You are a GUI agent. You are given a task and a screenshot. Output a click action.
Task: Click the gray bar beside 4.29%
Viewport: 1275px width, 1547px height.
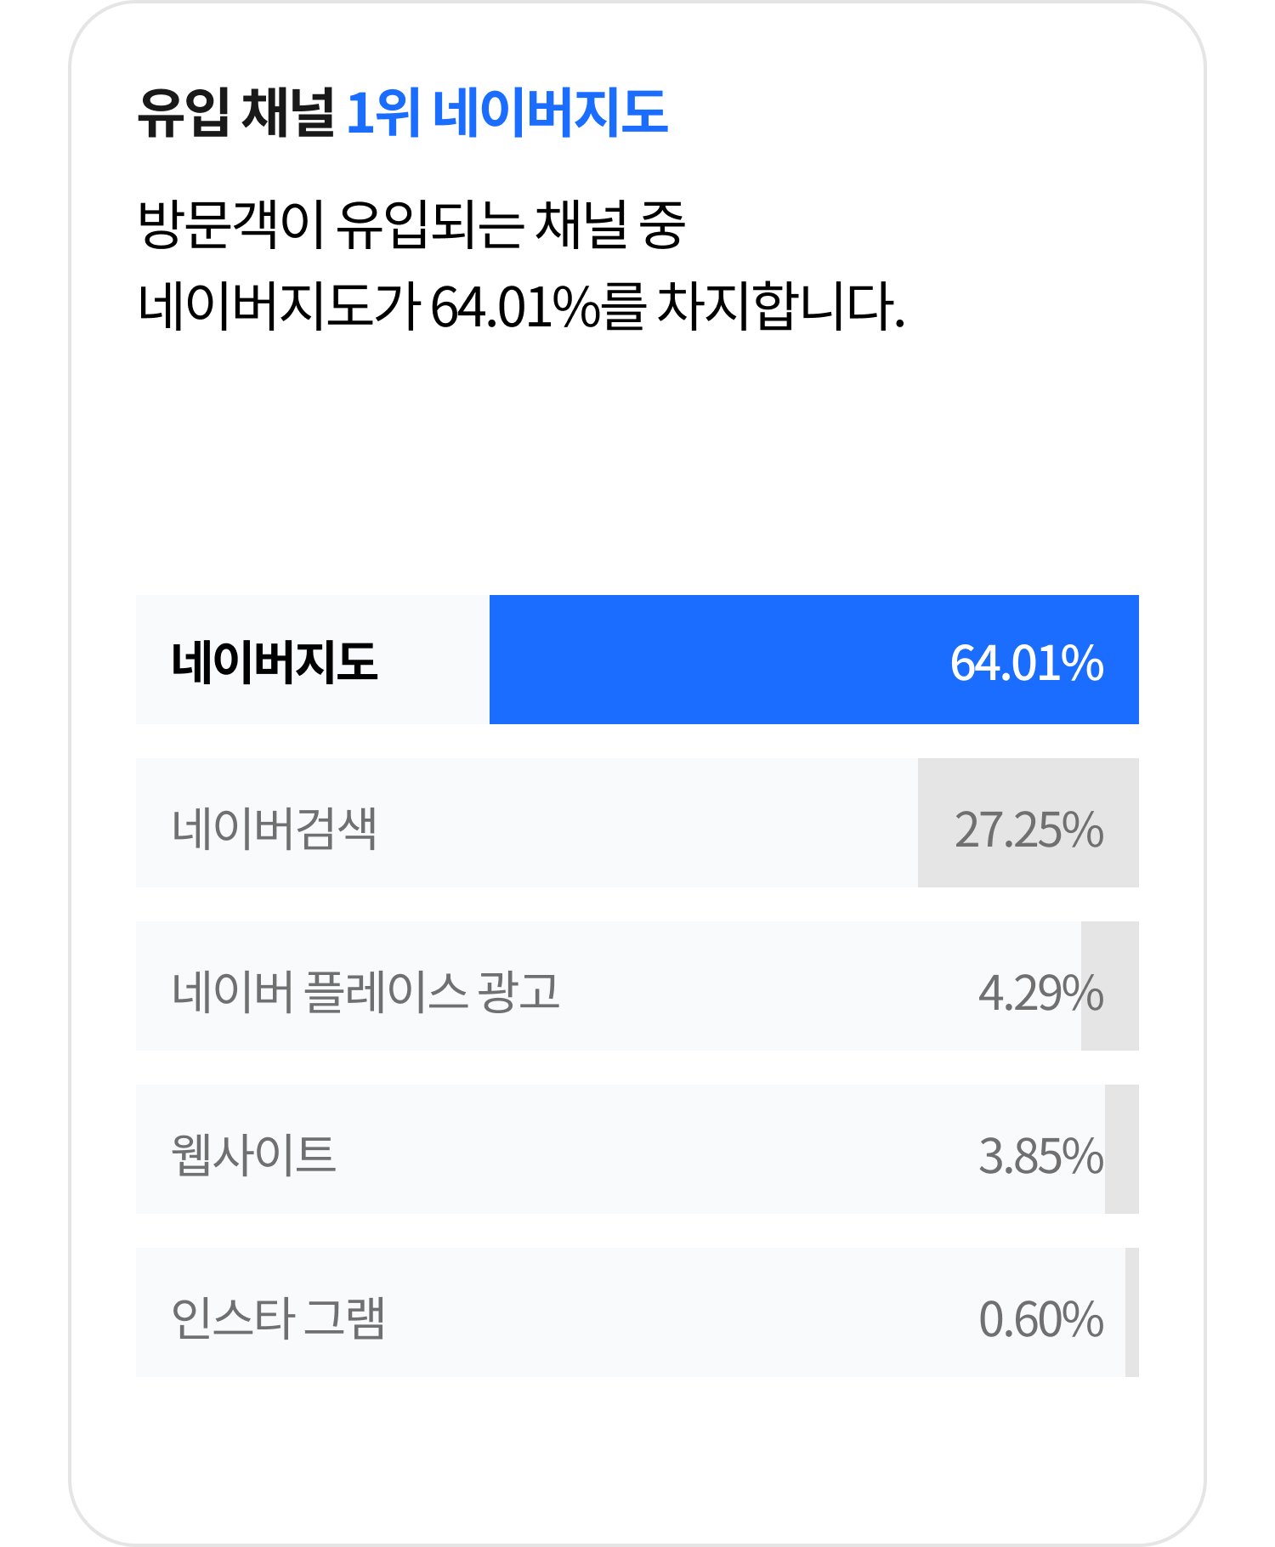click(1110, 986)
